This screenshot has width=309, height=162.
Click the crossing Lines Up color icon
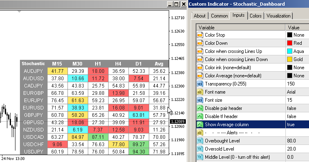(200, 51)
